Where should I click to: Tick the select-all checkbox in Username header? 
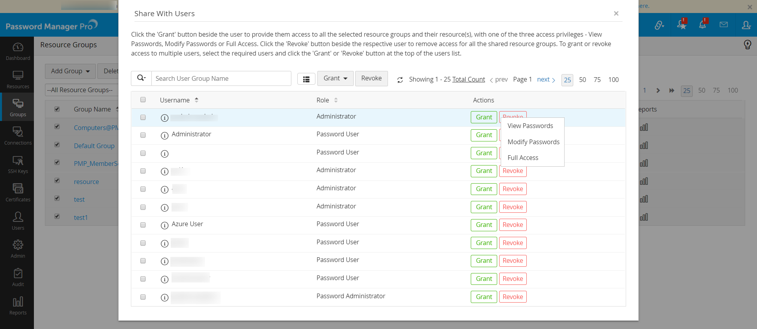click(143, 100)
